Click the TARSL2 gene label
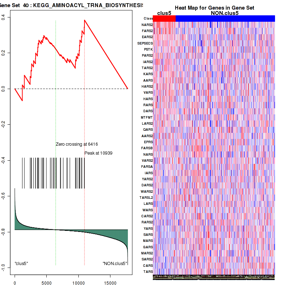 (146, 197)
